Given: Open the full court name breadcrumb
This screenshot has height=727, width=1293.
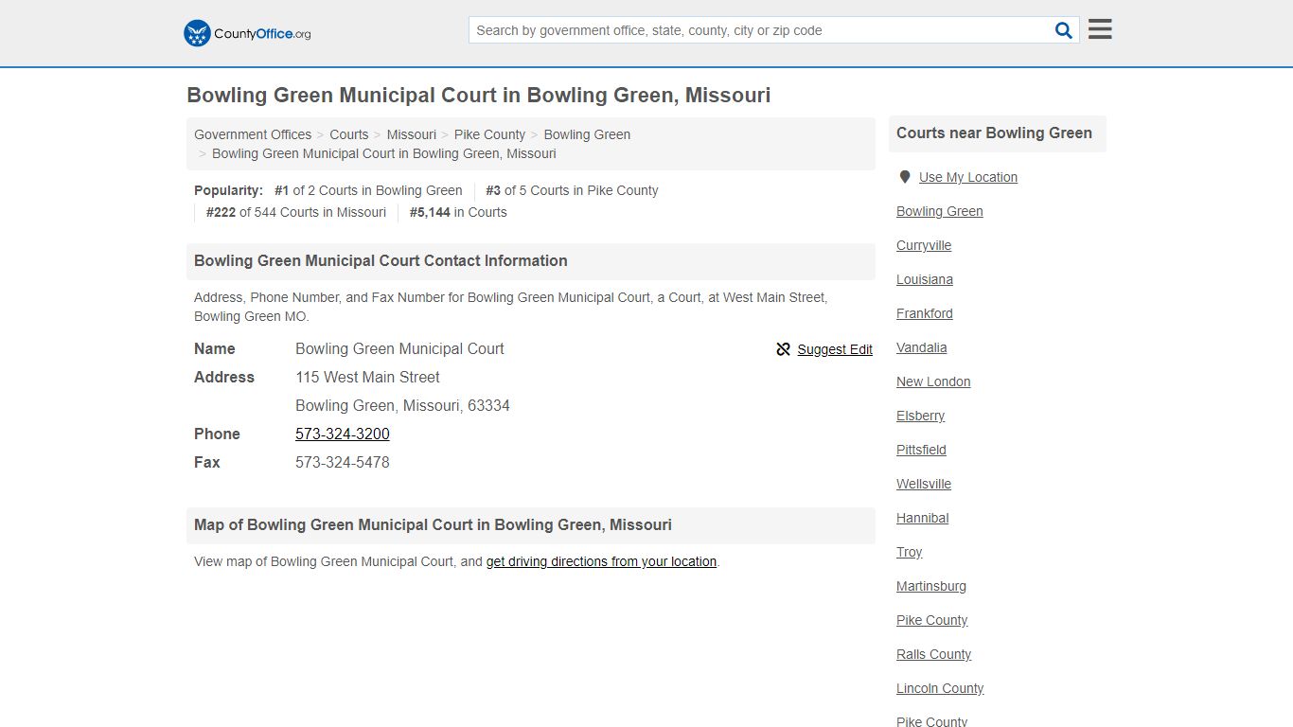Looking at the screenshot, I should 384,153.
